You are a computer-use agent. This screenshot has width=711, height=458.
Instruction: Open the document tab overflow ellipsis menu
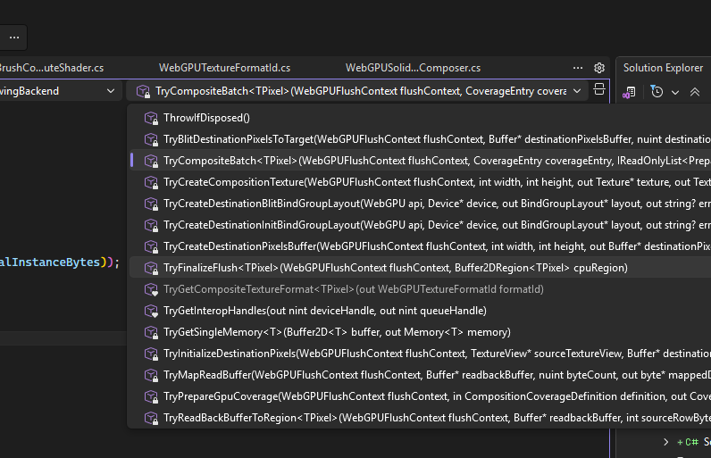(578, 68)
